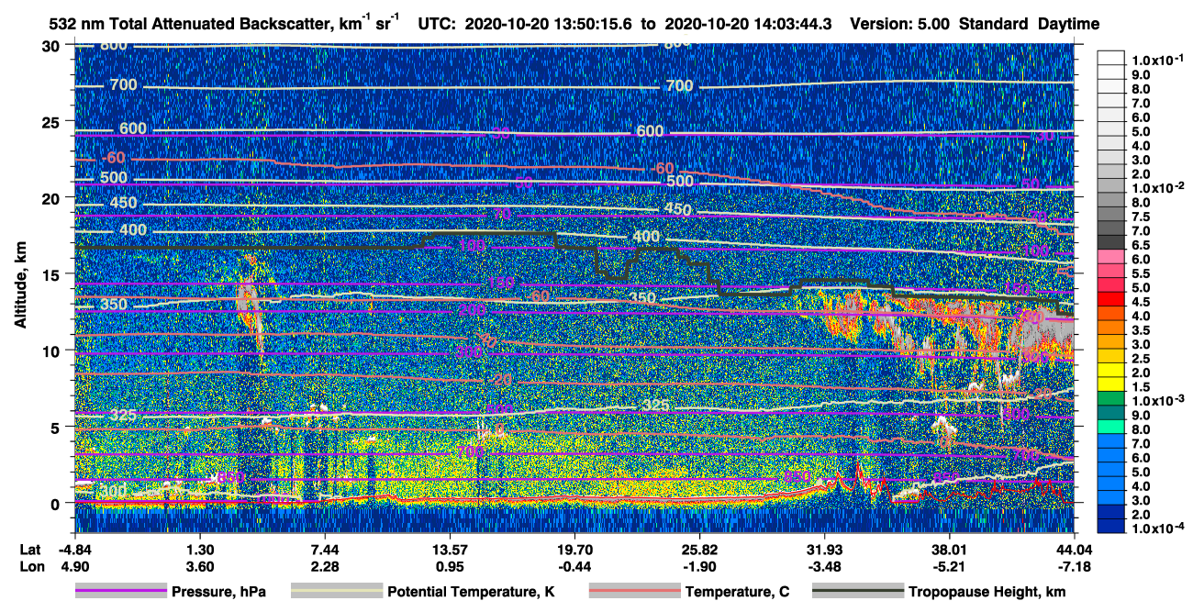Viewport: 1193px width, 612px height.
Task: Click latitude value "7.44"
Action: (x=325, y=549)
